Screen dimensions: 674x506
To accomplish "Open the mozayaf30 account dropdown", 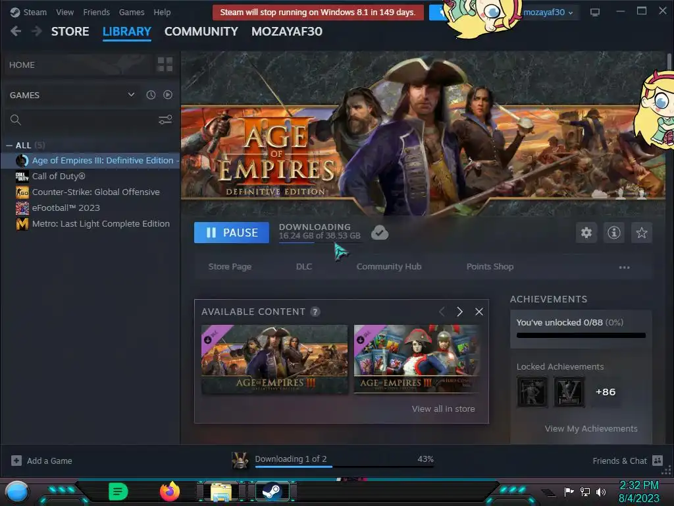I will 548,13.
